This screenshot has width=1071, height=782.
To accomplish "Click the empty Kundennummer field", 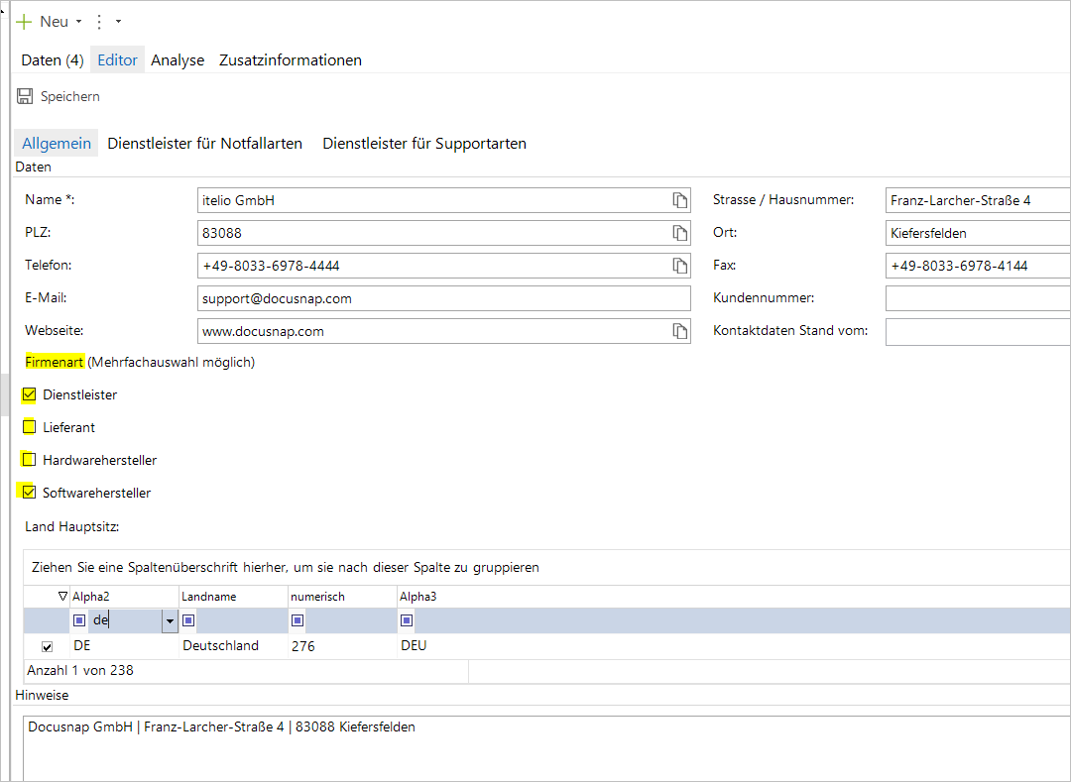I will 978,298.
